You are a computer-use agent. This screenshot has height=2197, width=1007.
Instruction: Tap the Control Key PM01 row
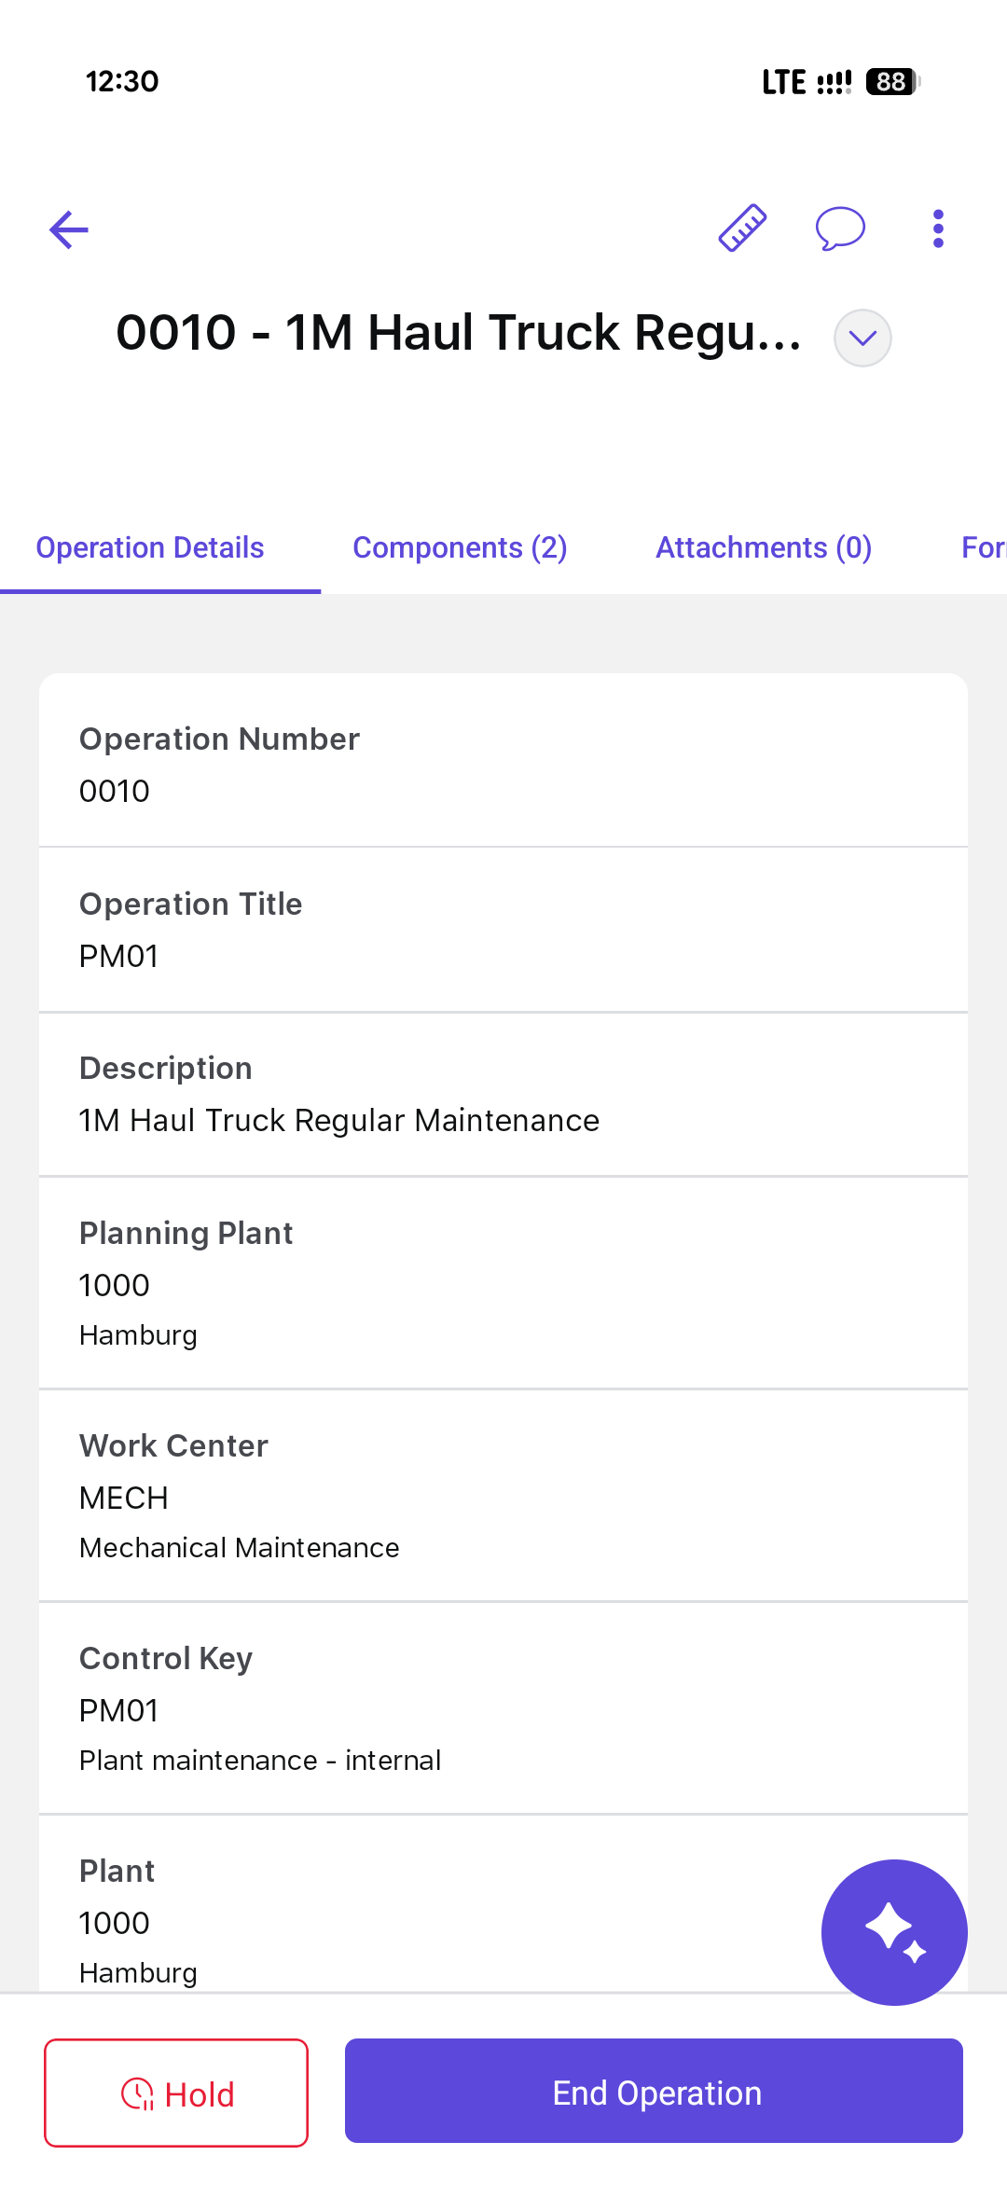pos(504,1708)
